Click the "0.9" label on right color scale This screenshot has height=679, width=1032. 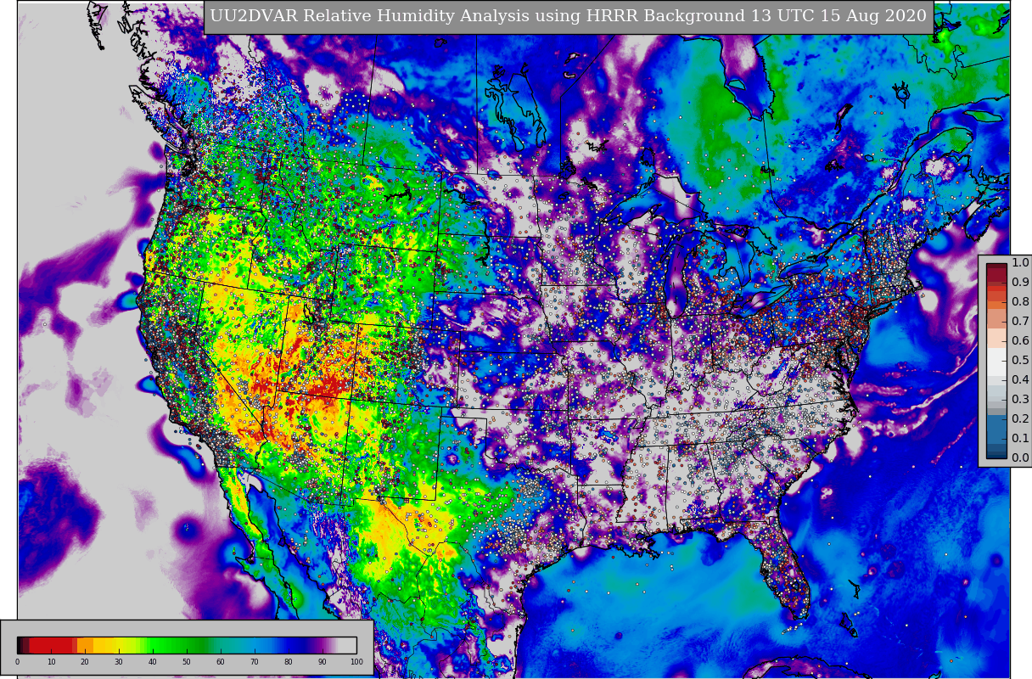1020,283
